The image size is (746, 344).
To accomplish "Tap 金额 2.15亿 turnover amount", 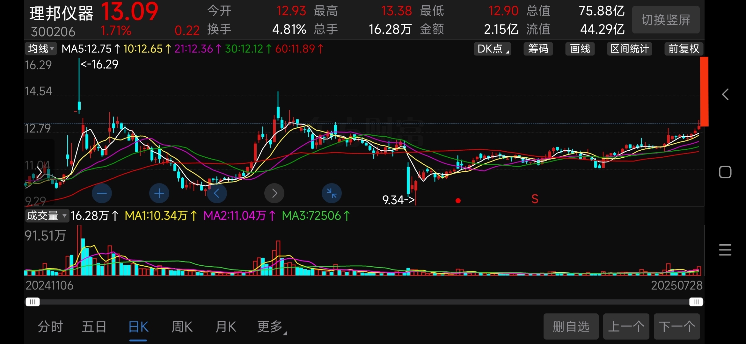I will pyautogui.click(x=501, y=29).
